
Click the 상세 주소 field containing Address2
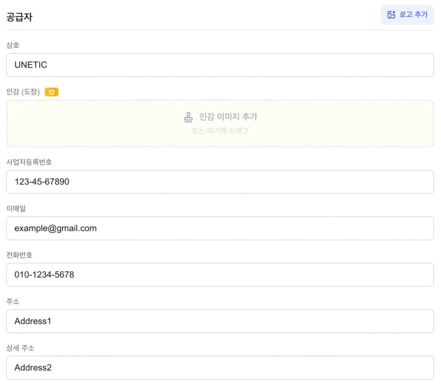(220, 367)
